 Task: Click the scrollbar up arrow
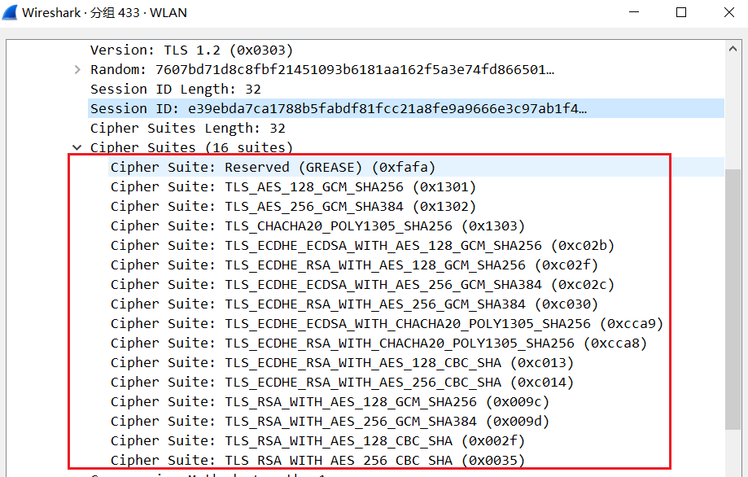coord(733,50)
